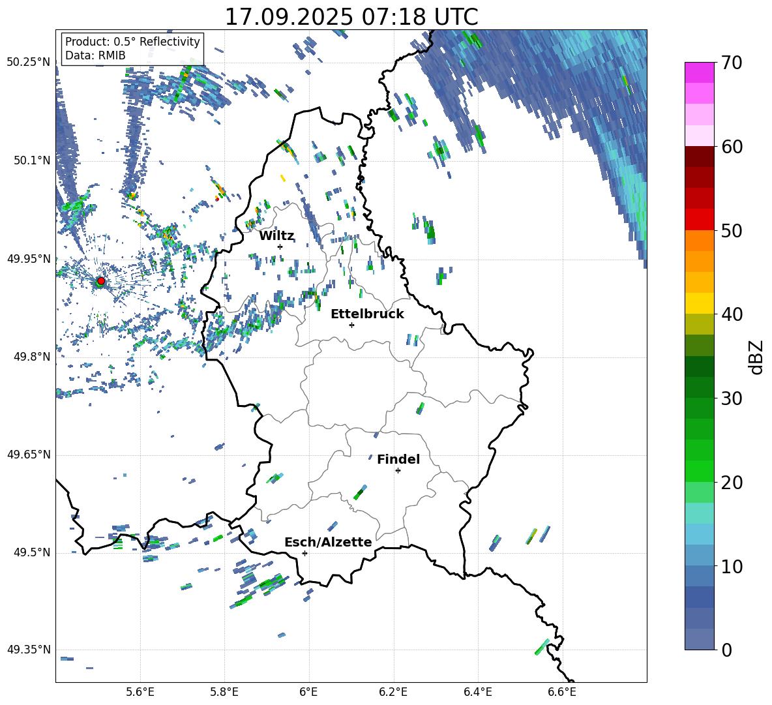Click the Data: RMIB text
The height and width of the screenshot is (705, 772).
pyautogui.click(x=95, y=55)
